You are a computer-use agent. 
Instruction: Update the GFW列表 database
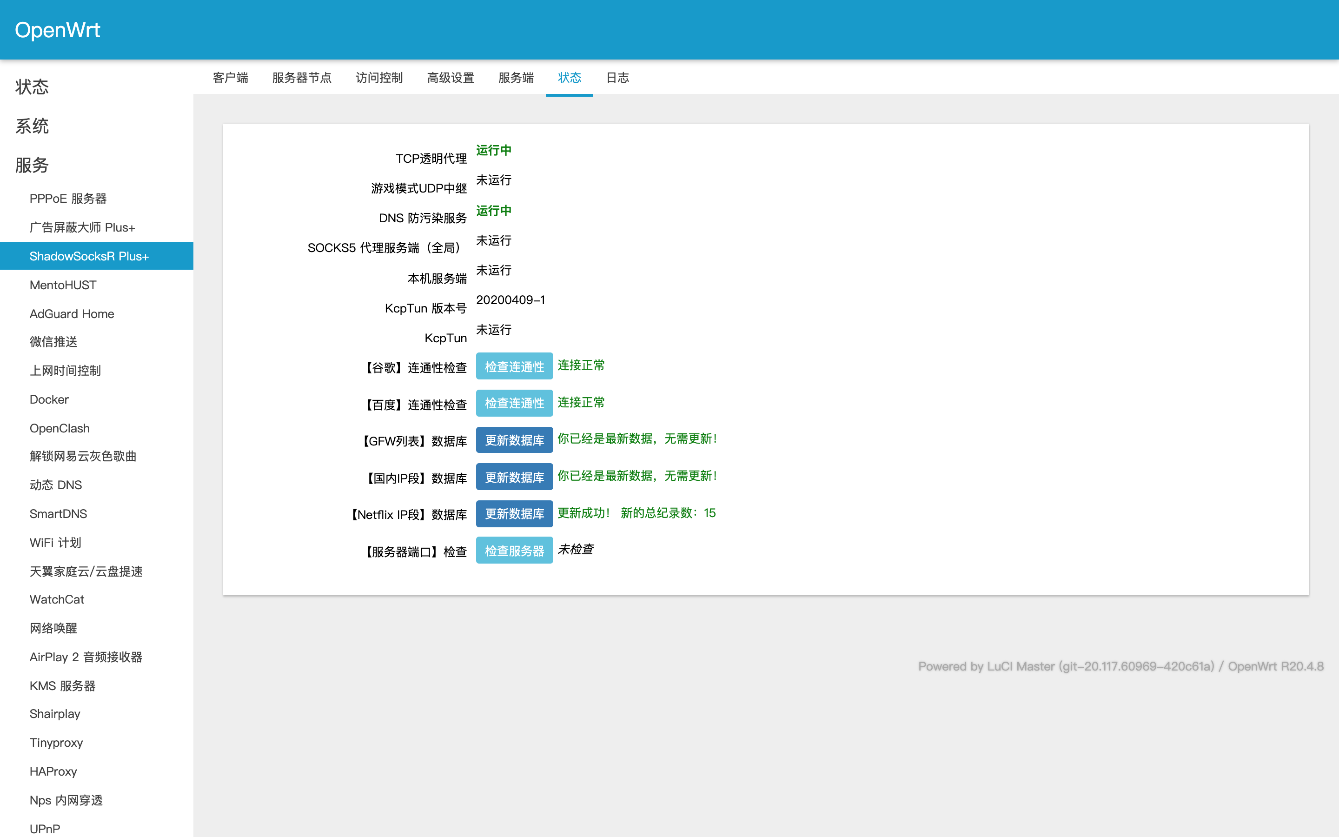pos(514,440)
